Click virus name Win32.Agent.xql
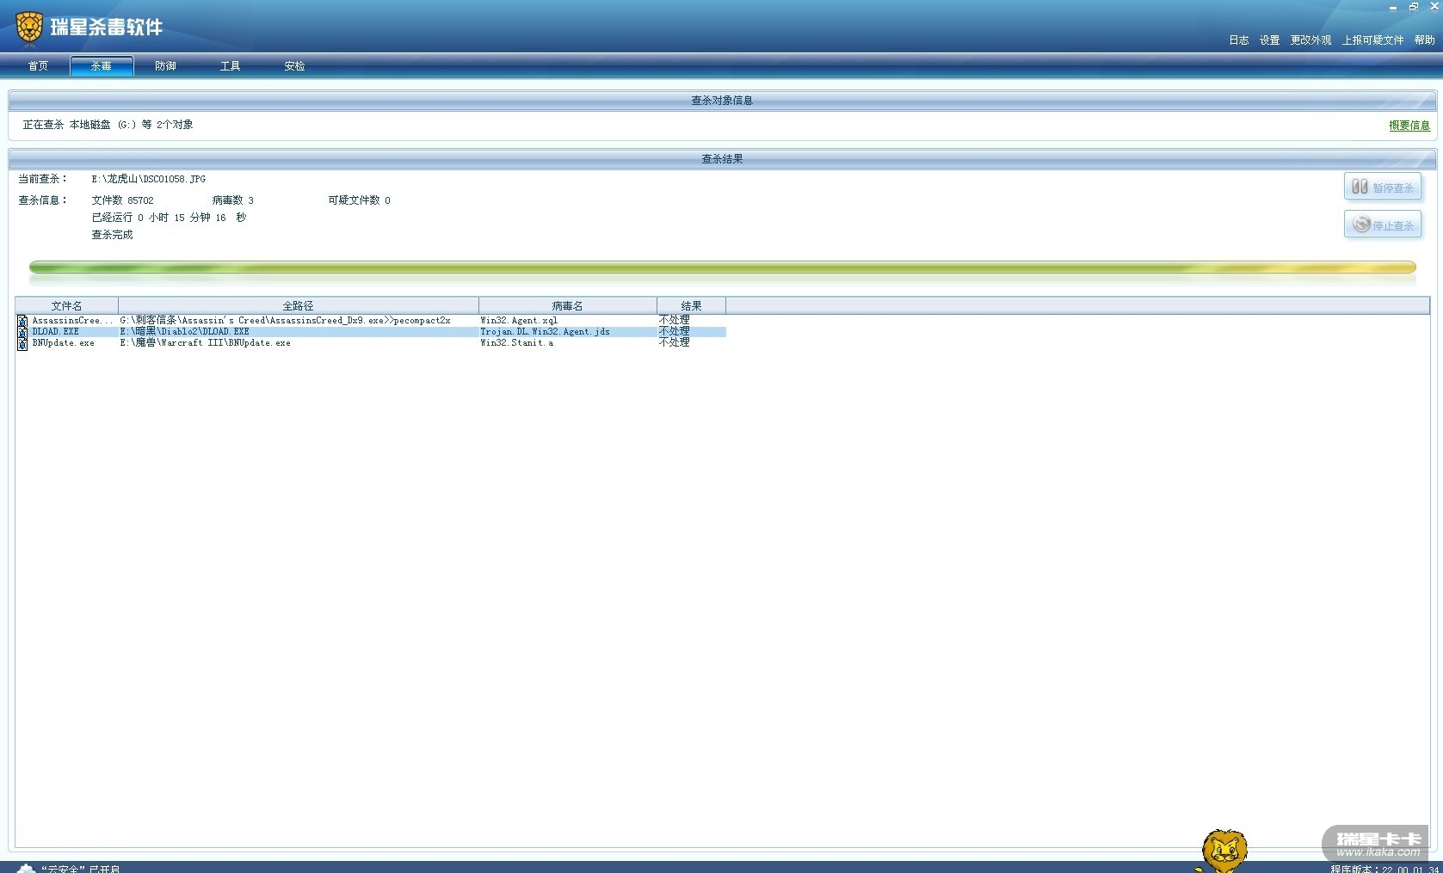 (519, 321)
